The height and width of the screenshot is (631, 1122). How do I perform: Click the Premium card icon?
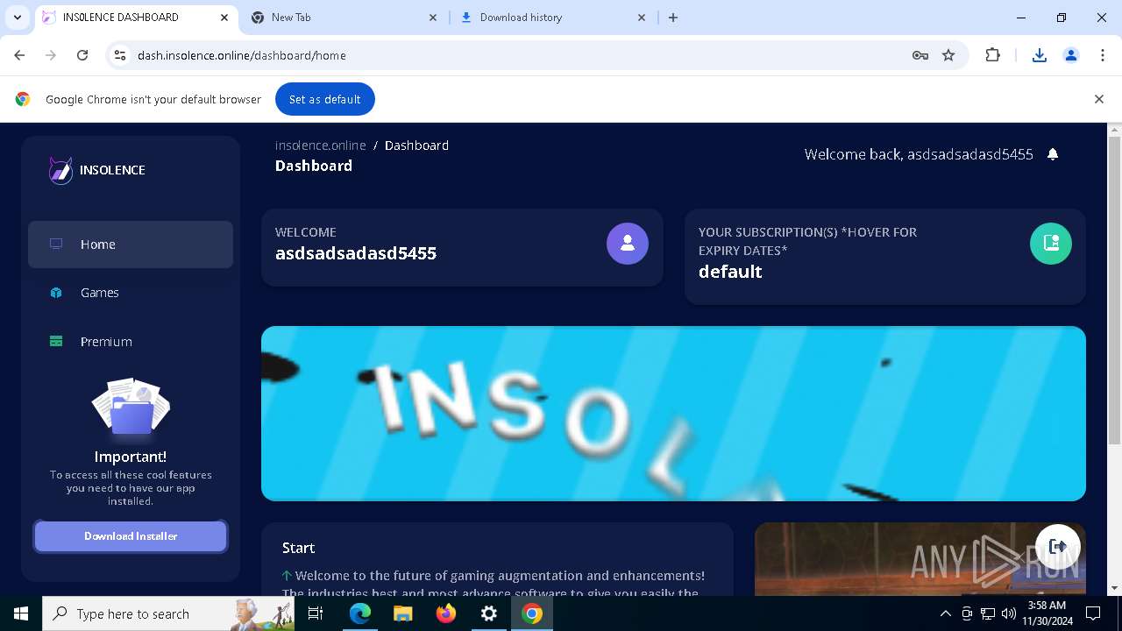tap(56, 341)
